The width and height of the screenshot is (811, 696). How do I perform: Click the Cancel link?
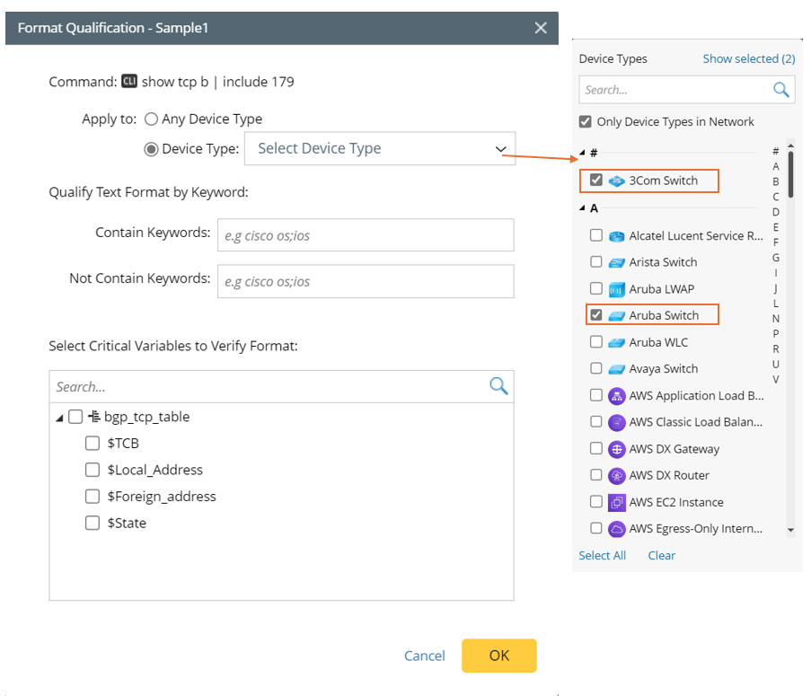point(424,656)
